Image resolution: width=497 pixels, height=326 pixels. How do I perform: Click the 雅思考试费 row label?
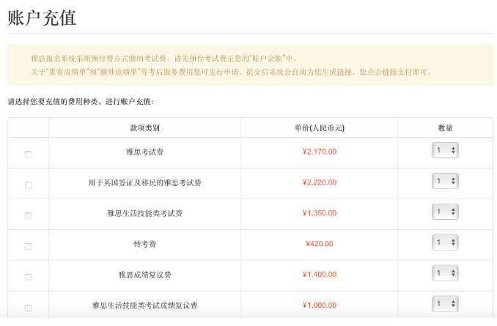pos(145,152)
